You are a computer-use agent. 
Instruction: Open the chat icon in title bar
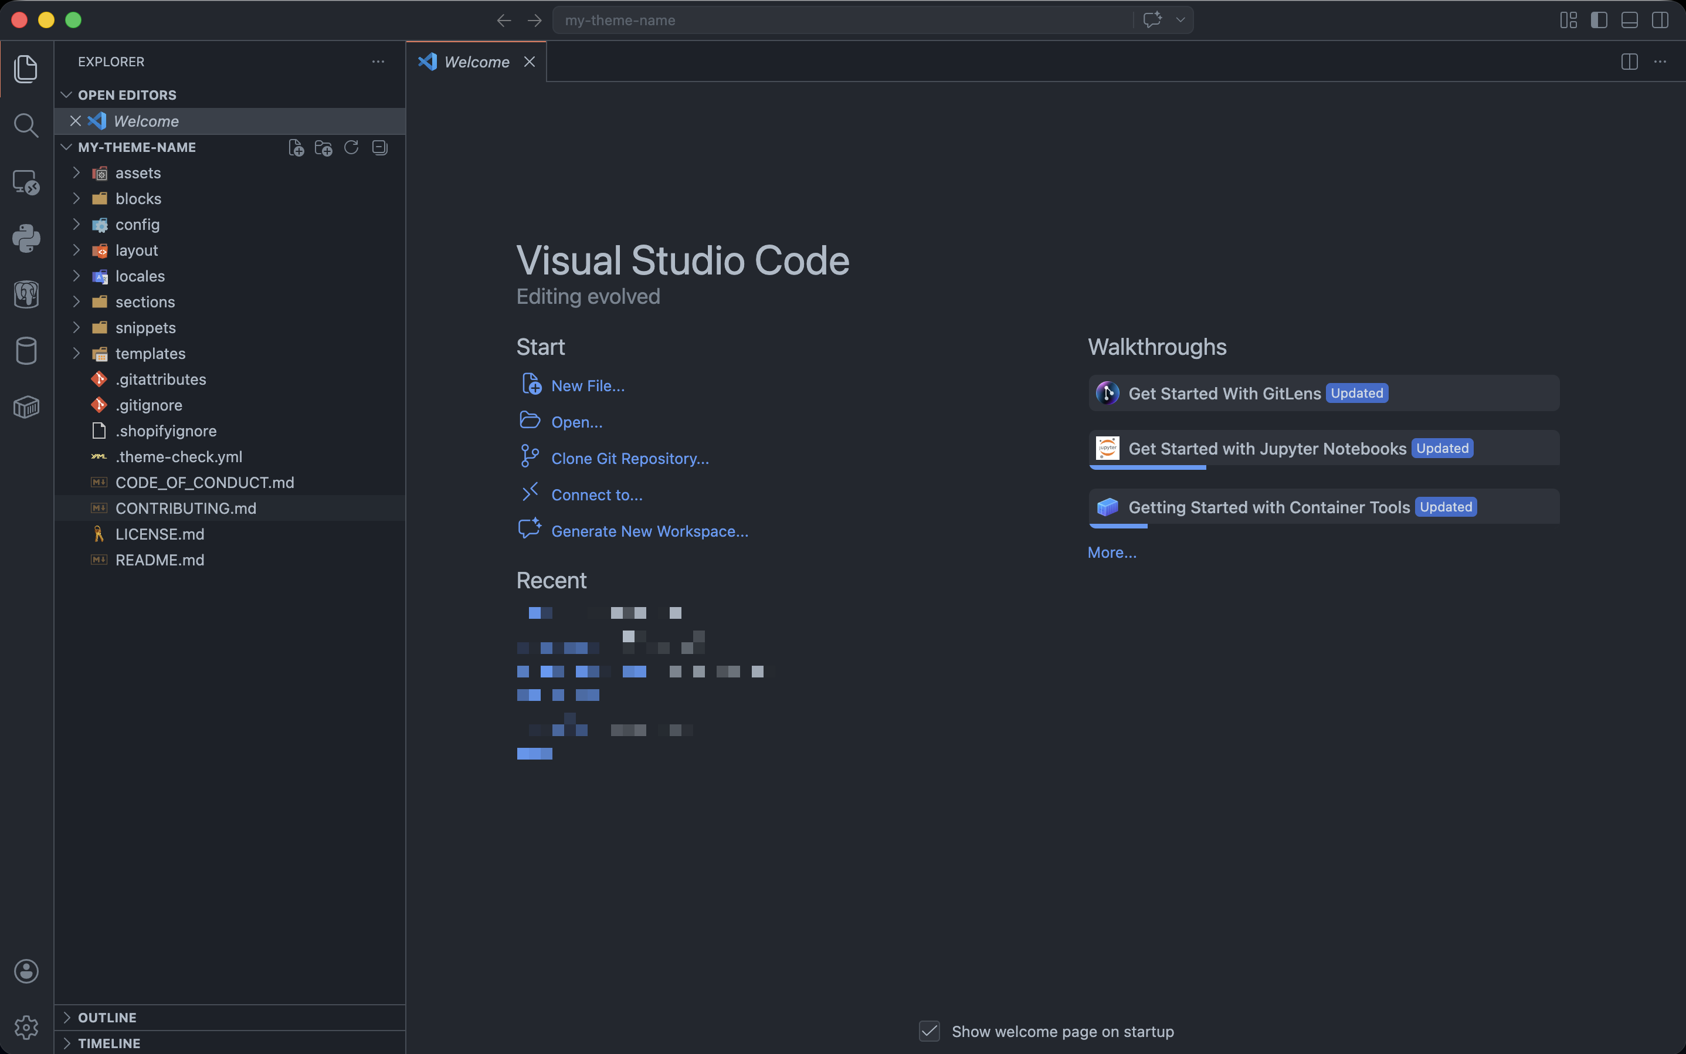[x=1152, y=20]
